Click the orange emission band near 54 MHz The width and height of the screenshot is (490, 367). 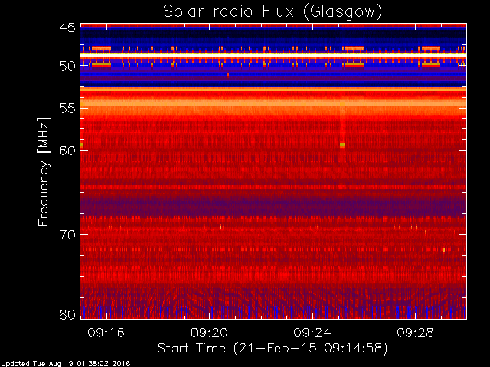tap(273, 102)
